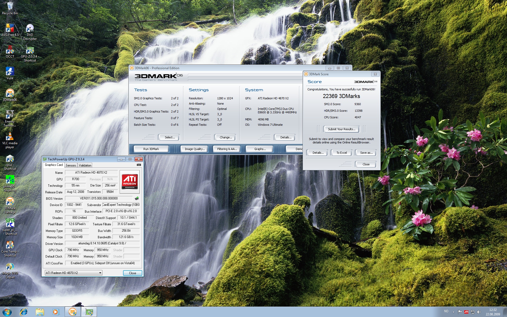
Task: Click the GPU Clock 790 MHz field
Action: pyautogui.click(x=73, y=250)
